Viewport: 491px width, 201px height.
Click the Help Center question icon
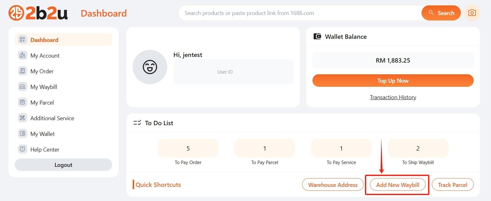[x=22, y=149]
